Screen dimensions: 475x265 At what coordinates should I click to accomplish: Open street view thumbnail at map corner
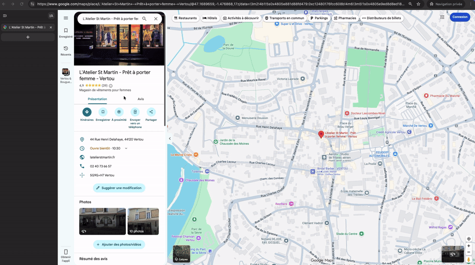click(x=453, y=254)
